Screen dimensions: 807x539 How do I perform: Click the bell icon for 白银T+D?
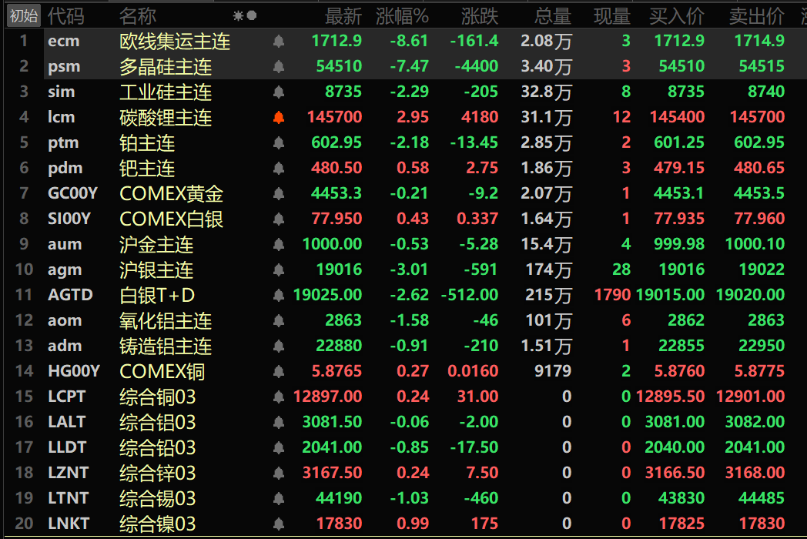pyautogui.click(x=279, y=296)
